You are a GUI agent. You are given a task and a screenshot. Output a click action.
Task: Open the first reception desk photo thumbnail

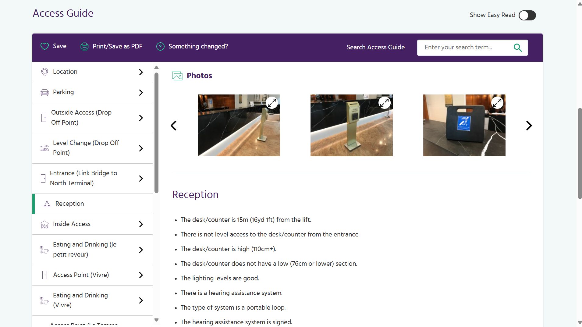[x=239, y=125]
